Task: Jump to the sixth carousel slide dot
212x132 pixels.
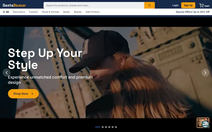Action: [x=116, y=127]
